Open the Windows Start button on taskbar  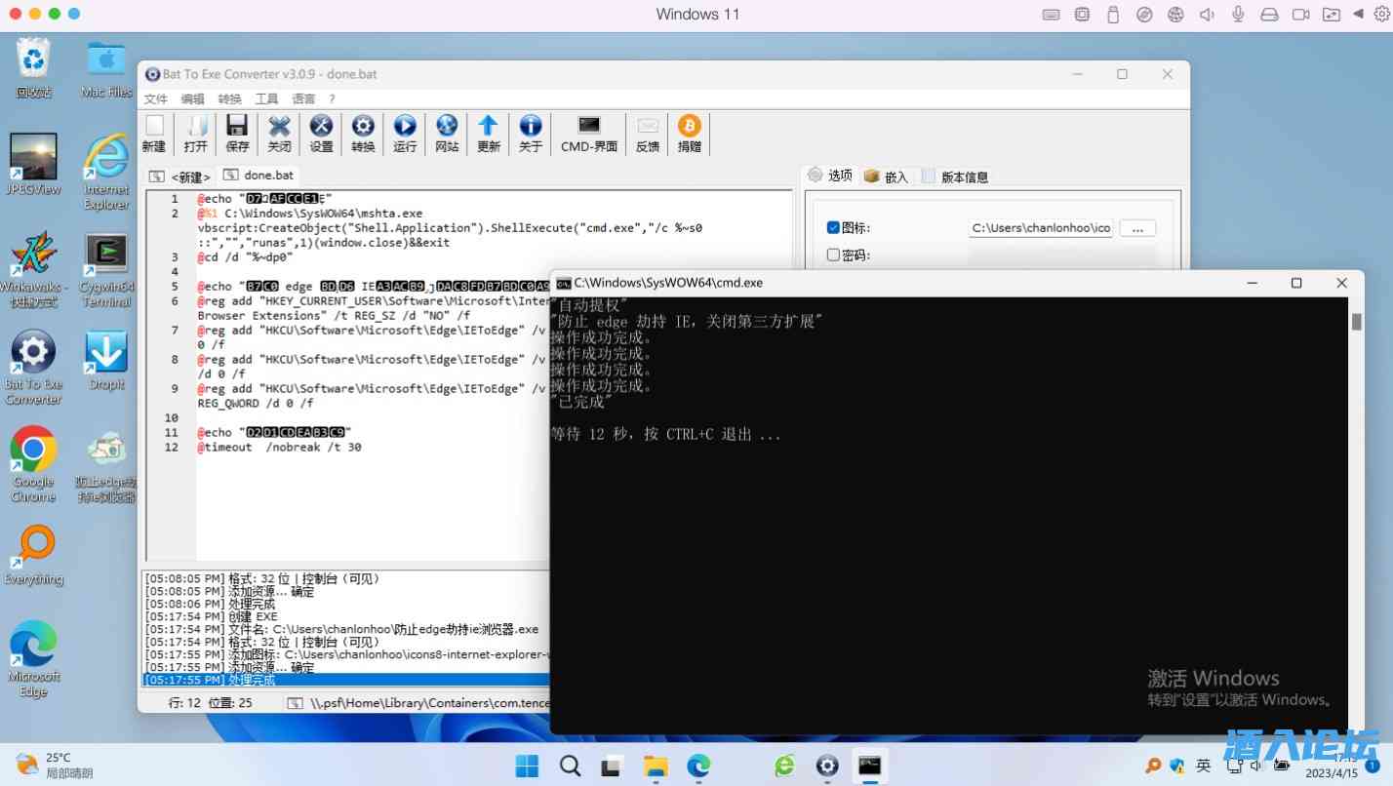tap(527, 766)
